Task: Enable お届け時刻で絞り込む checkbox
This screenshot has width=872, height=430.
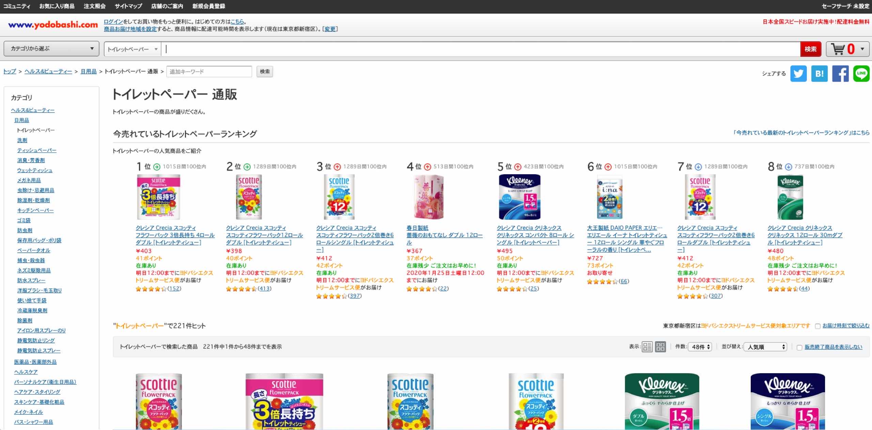Action: (817, 326)
